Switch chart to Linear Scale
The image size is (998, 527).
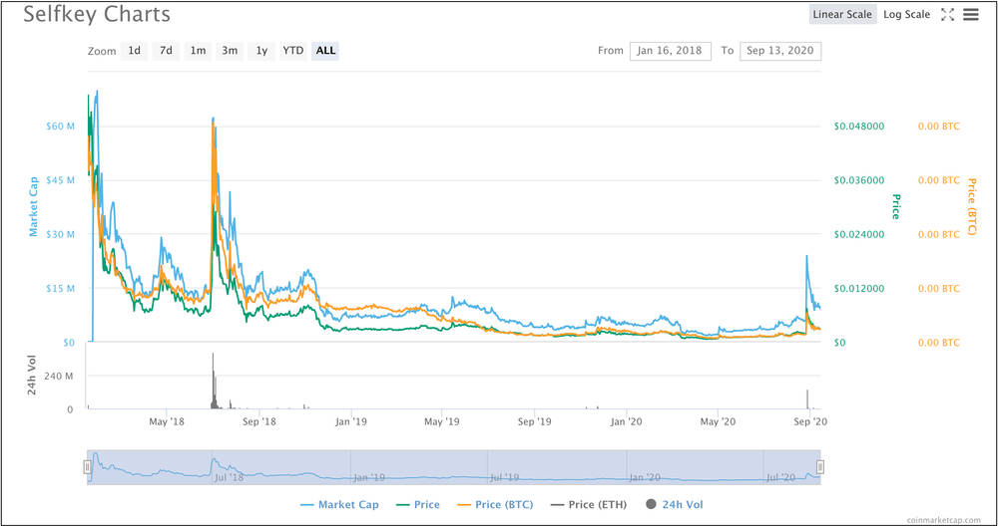[x=842, y=15]
